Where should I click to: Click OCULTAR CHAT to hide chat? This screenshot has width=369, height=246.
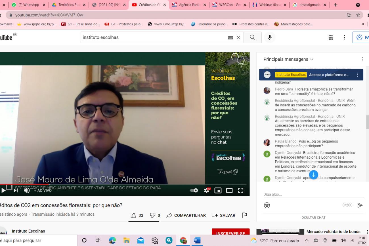tap(313, 218)
